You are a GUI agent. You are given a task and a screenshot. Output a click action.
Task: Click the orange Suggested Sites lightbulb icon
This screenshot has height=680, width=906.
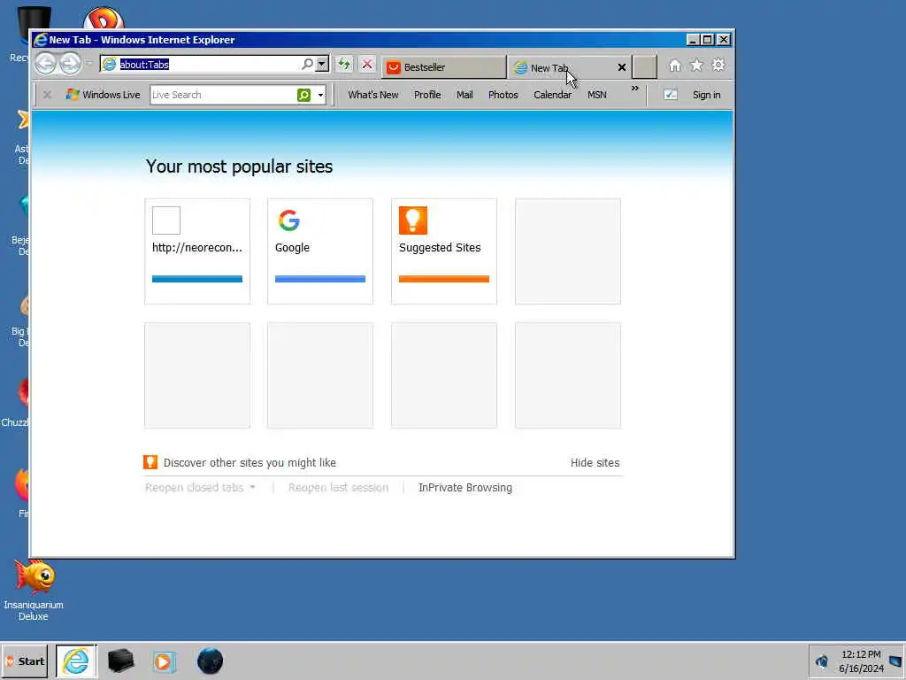(412, 220)
